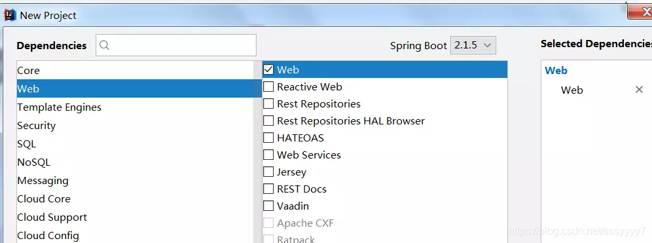Open the Spring Boot version dropdown

coord(473,45)
